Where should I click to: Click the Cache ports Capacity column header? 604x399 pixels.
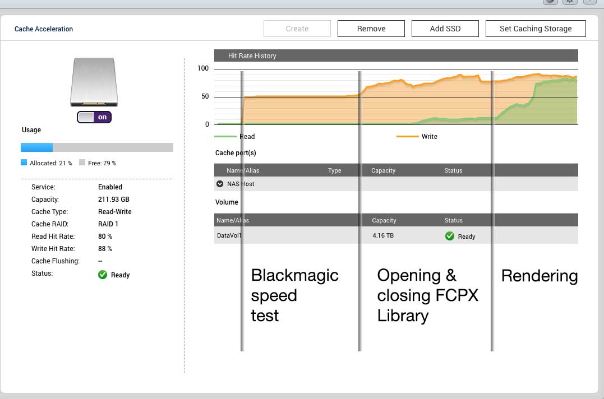coord(383,170)
